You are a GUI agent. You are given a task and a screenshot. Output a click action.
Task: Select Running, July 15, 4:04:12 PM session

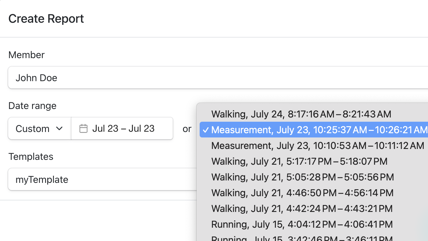(302, 224)
